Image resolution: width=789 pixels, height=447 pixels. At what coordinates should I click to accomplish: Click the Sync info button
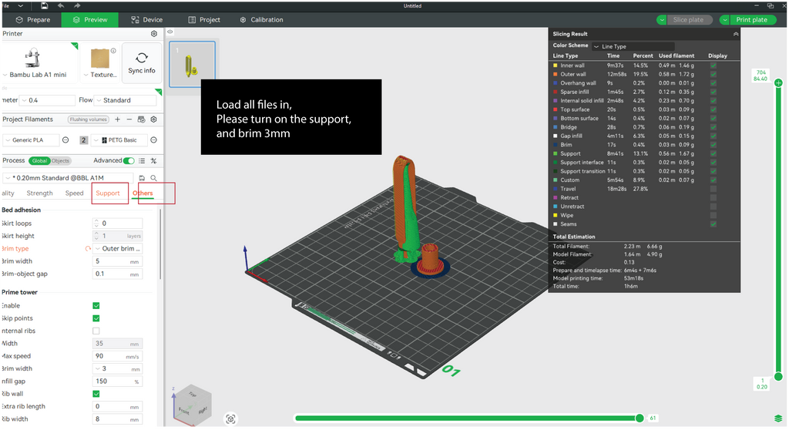pos(142,62)
